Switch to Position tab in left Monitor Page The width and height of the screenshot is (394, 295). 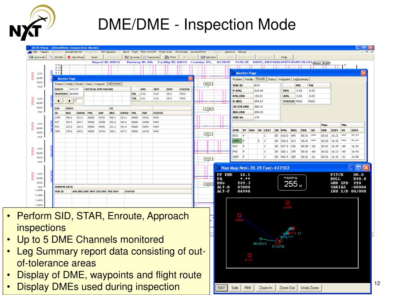pos(59,84)
